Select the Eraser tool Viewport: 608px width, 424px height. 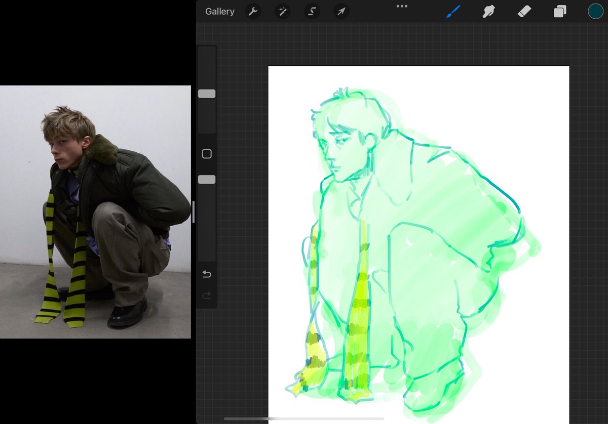click(x=524, y=11)
